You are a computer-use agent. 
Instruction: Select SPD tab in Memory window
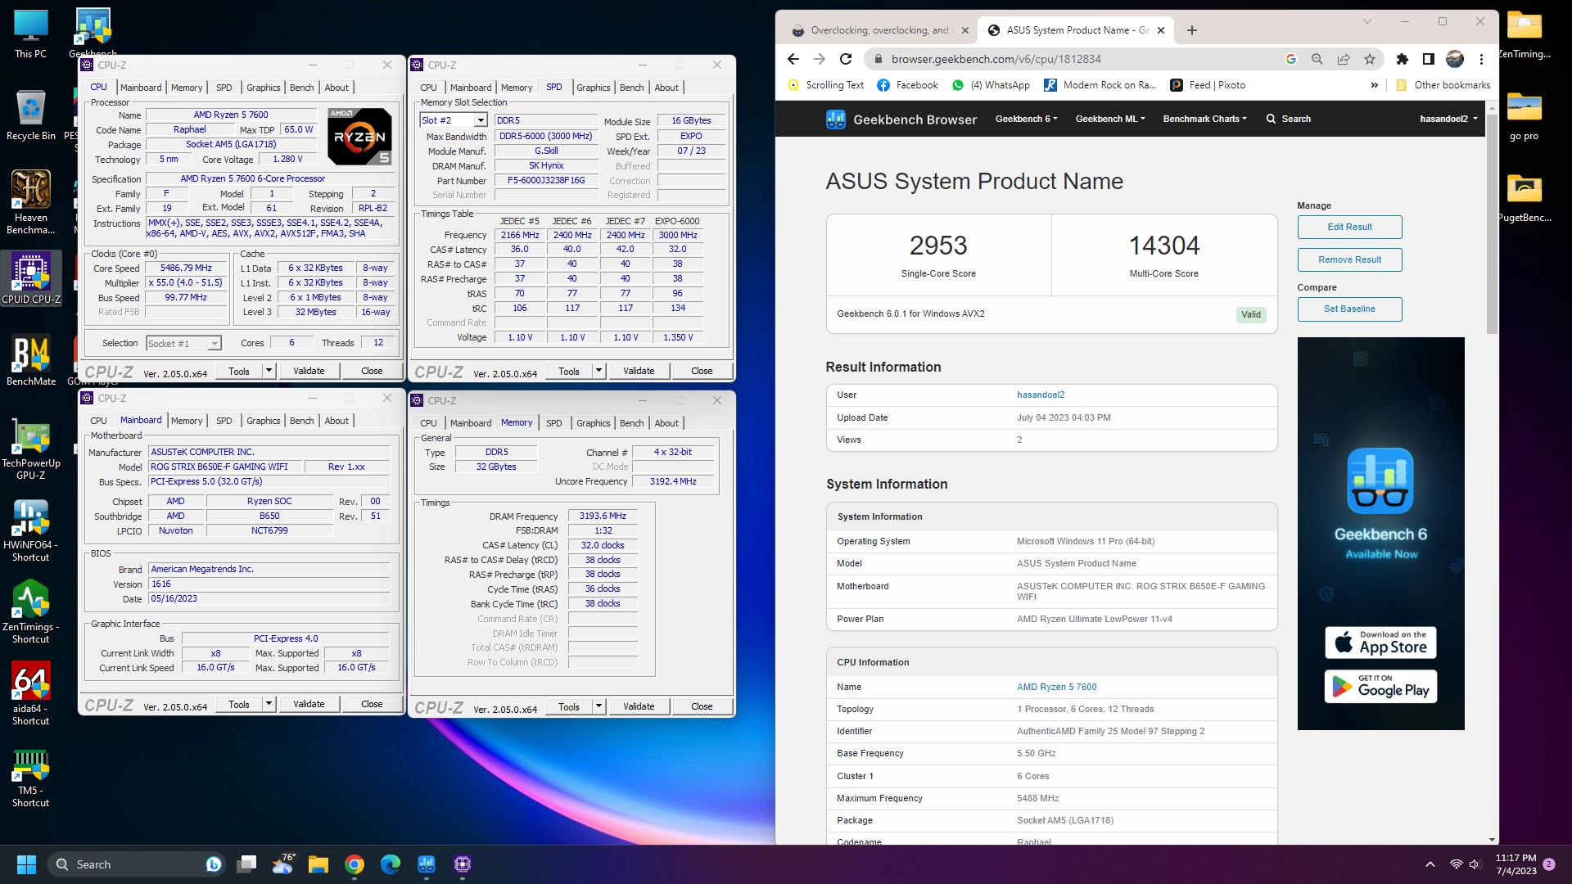click(x=554, y=423)
